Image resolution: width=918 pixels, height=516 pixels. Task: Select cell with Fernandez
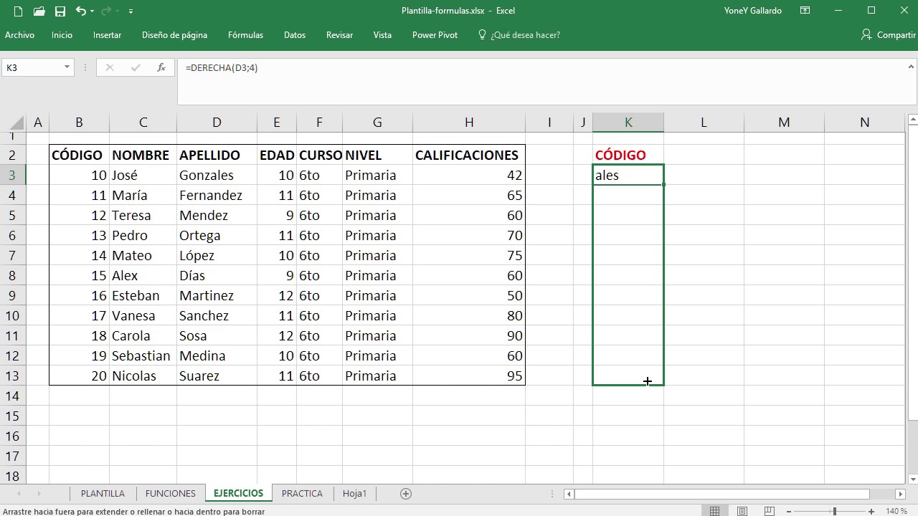[x=217, y=195]
